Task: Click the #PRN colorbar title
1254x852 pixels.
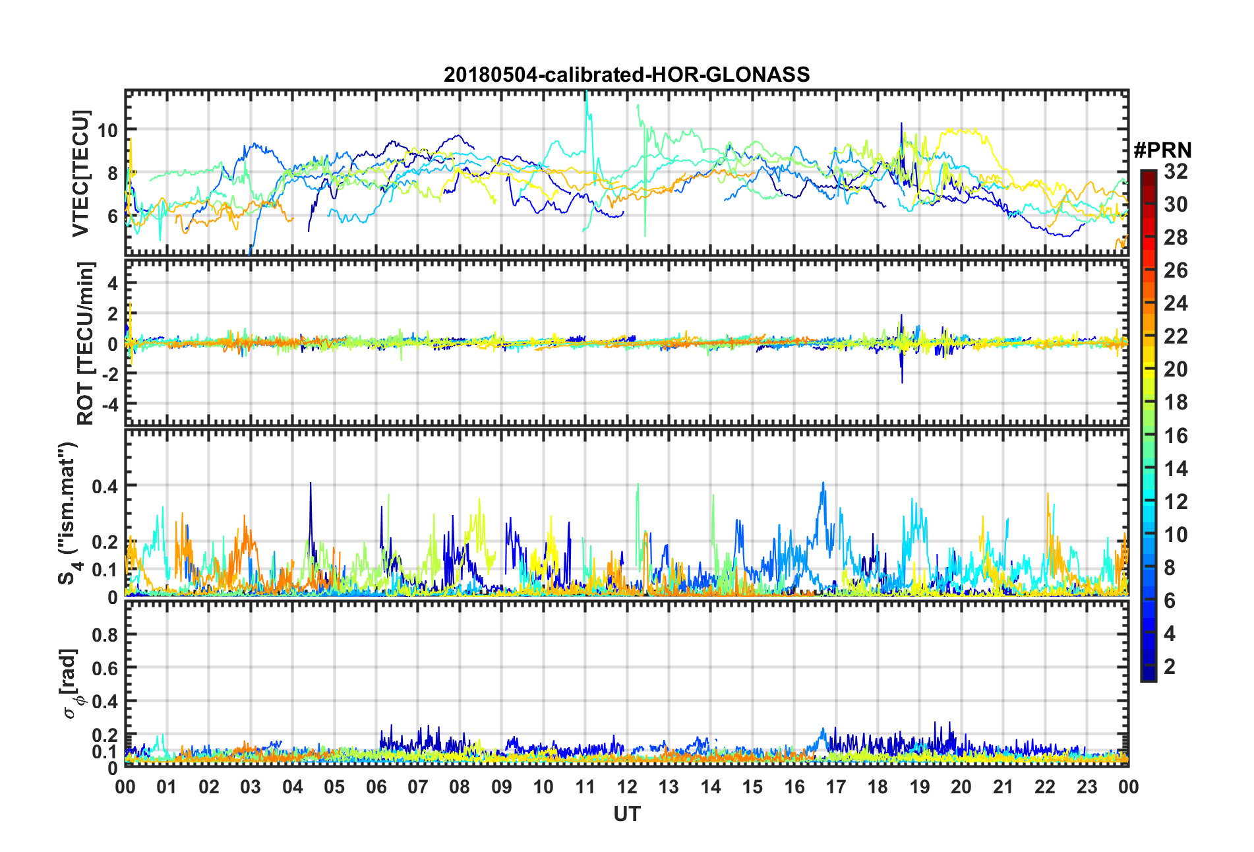Action: click(x=1162, y=150)
